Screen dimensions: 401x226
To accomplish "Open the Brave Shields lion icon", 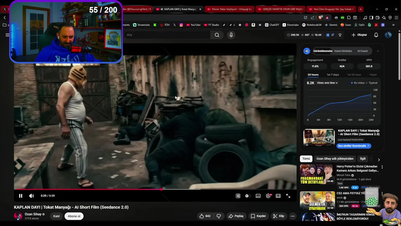I will tap(320, 18).
